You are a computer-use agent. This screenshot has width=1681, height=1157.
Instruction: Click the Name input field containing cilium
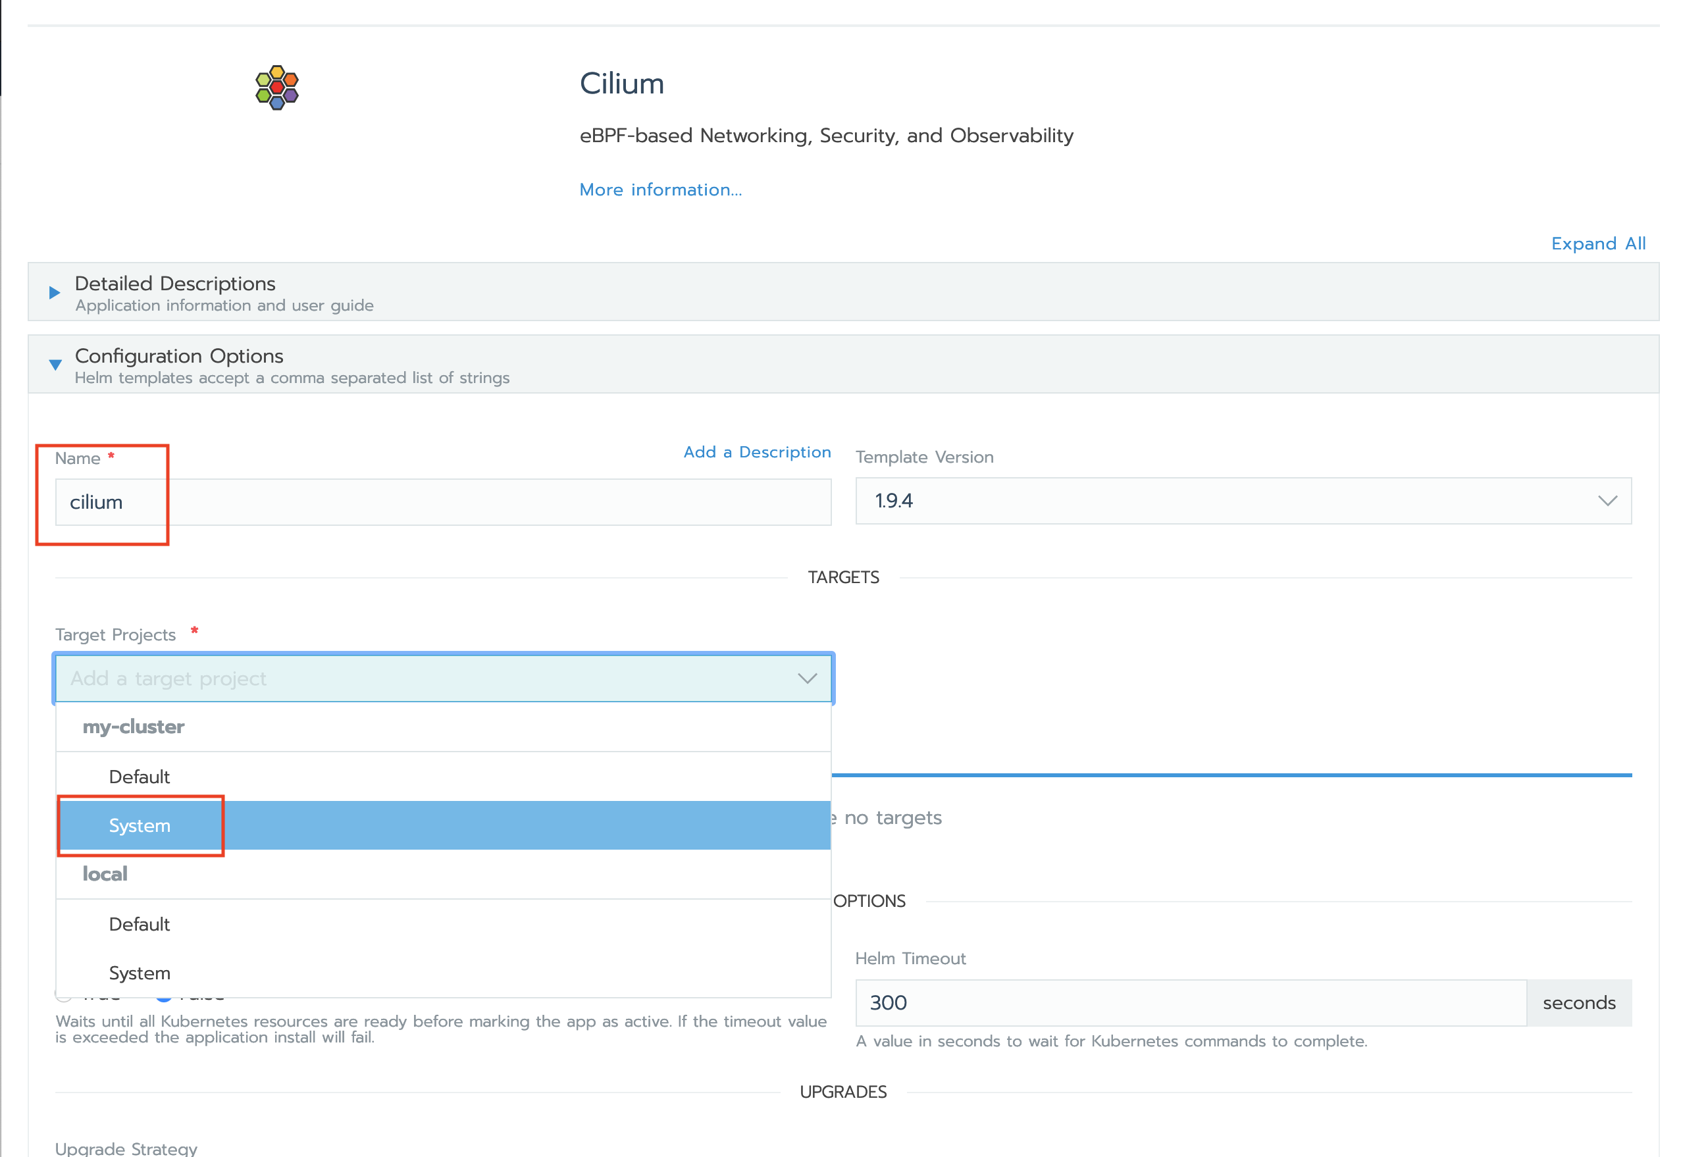click(443, 501)
